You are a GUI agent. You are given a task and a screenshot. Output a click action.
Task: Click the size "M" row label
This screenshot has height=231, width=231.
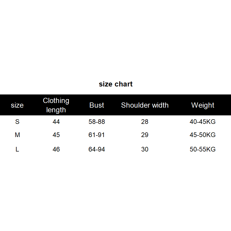pyautogui.click(x=17, y=135)
